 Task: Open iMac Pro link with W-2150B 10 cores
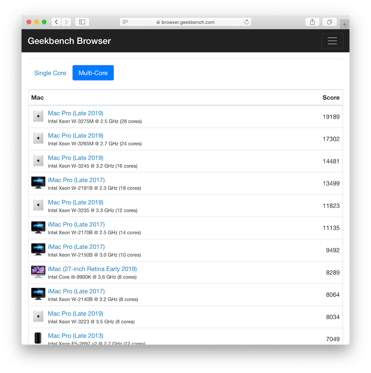[76, 247]
